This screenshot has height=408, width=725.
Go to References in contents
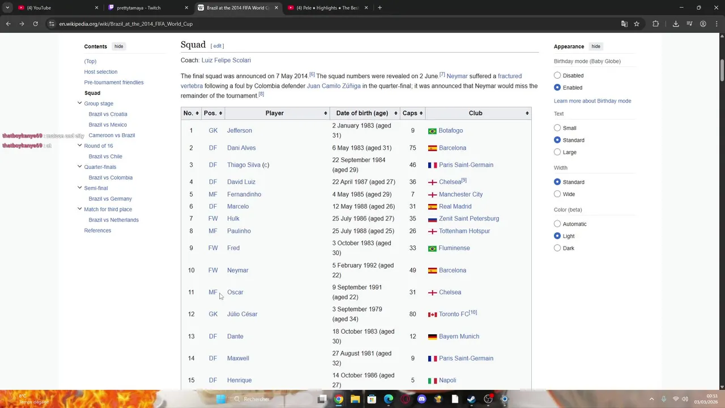[x=97, y=231]
